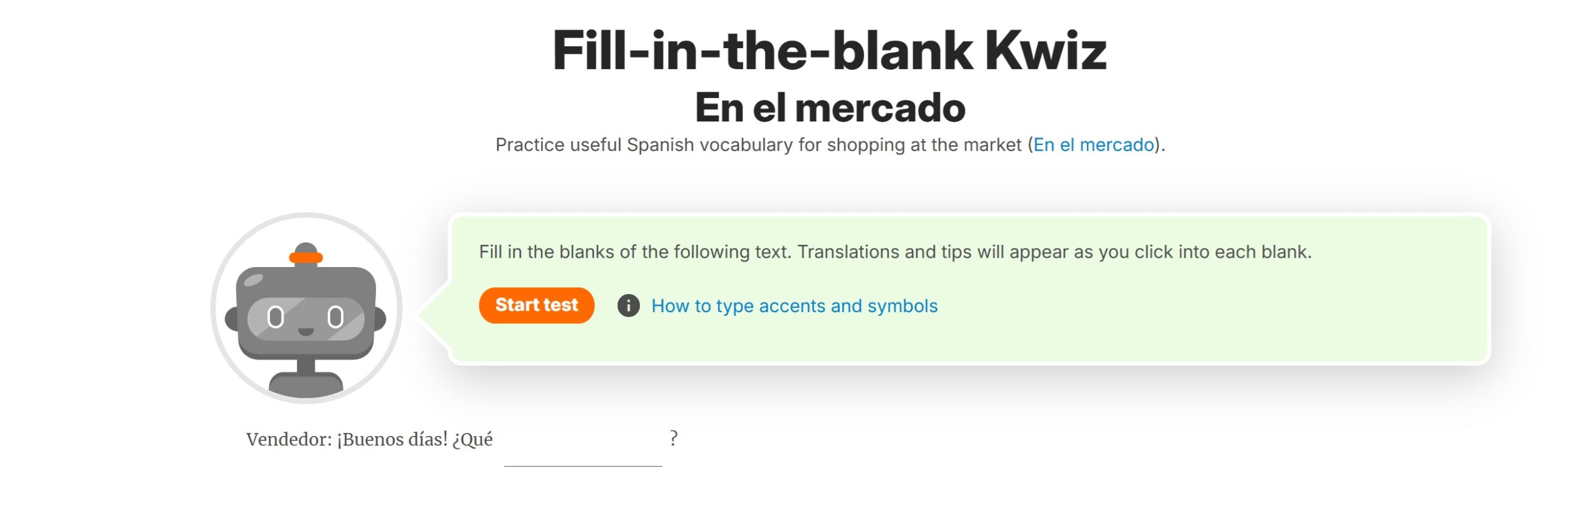Click the robot's right ear
This screenshot has height=510, width=1581.
click(380, 319)
